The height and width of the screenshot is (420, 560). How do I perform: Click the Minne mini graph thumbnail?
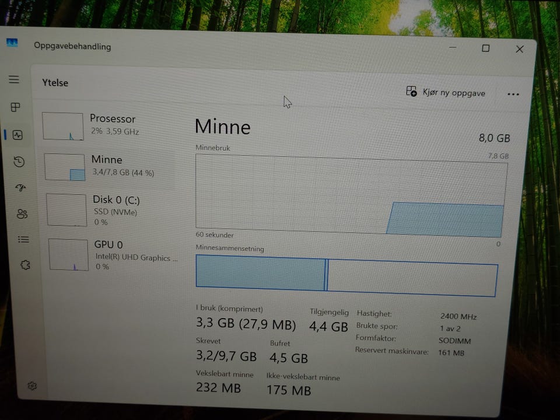65,167
